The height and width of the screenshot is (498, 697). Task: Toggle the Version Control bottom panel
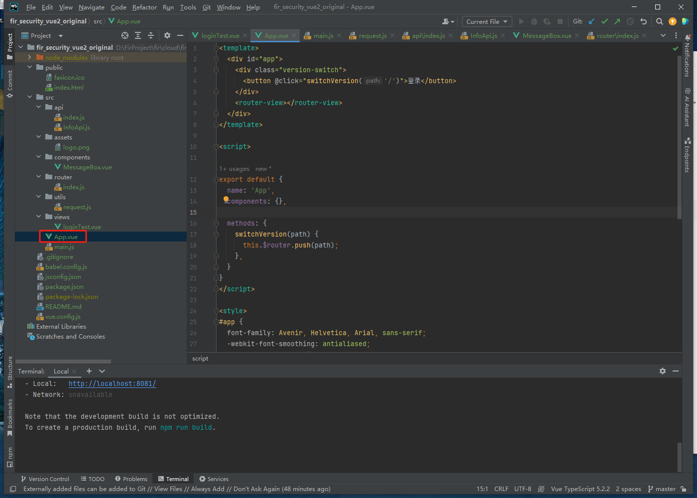coord(45,479)
